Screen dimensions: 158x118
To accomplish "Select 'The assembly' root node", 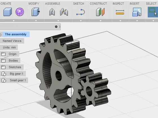I will coord(16,34).
